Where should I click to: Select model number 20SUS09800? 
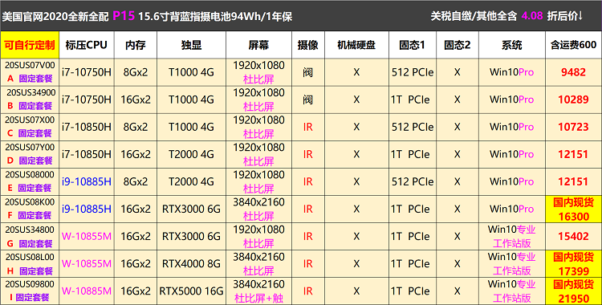[x=30, y=284]
